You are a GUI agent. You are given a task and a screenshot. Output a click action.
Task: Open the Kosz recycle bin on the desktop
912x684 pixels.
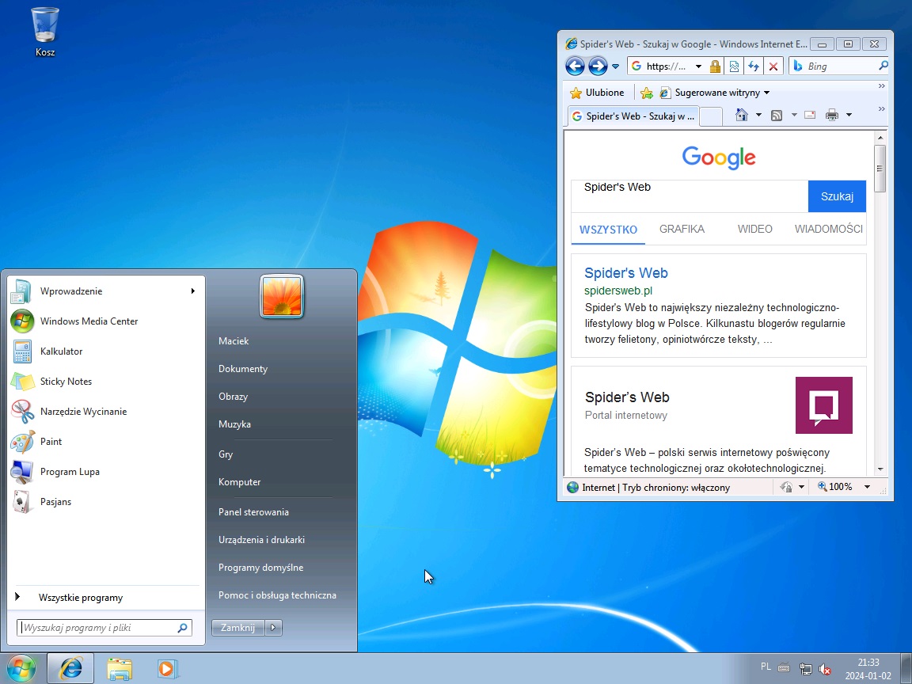click(45, 32)
